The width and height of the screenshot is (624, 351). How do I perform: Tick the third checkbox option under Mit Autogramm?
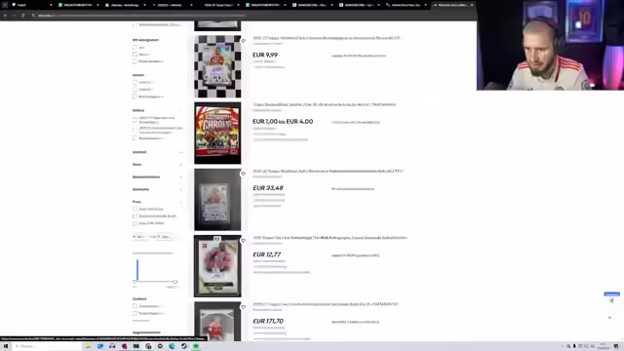(135, 61)
